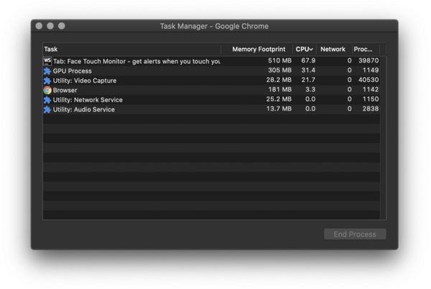Viewport: 431px width, 289px height.
Task: Click the 31.4 CPU value
Action: coord(308,70)
